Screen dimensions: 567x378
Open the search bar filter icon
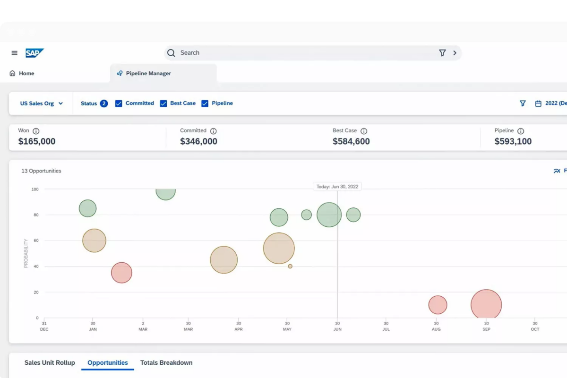pos(442,53)
